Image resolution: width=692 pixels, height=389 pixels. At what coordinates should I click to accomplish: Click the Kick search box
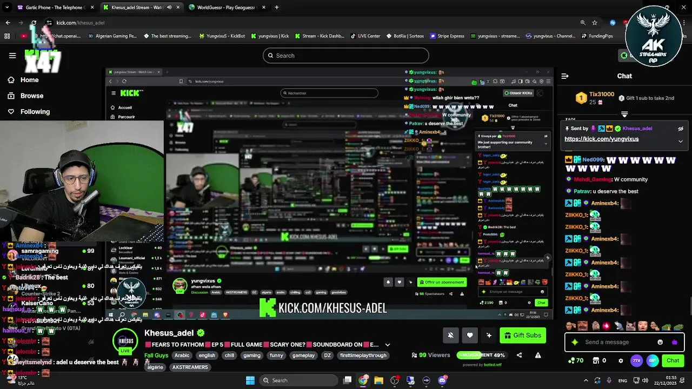click(x=346, y=55)
